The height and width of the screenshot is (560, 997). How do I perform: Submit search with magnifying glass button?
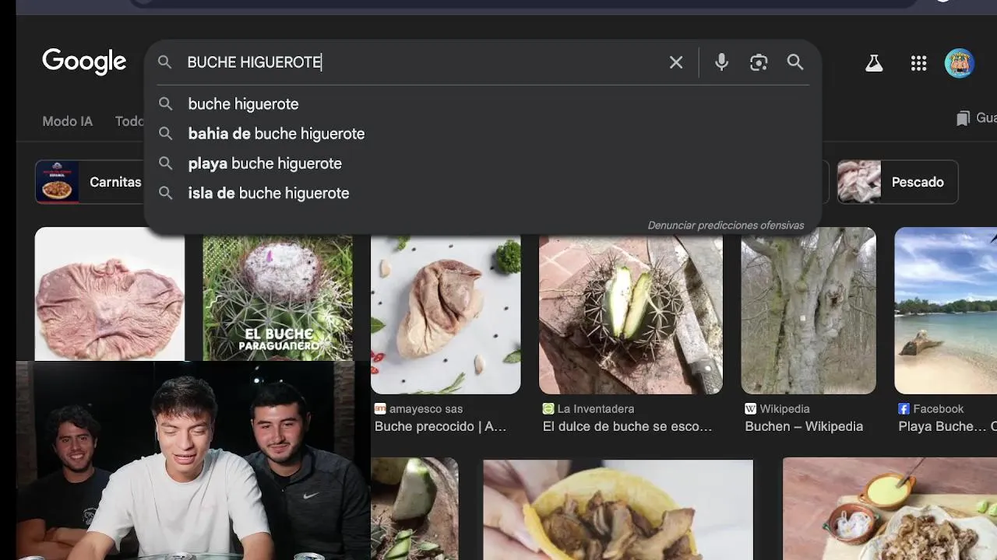point(794,62)
